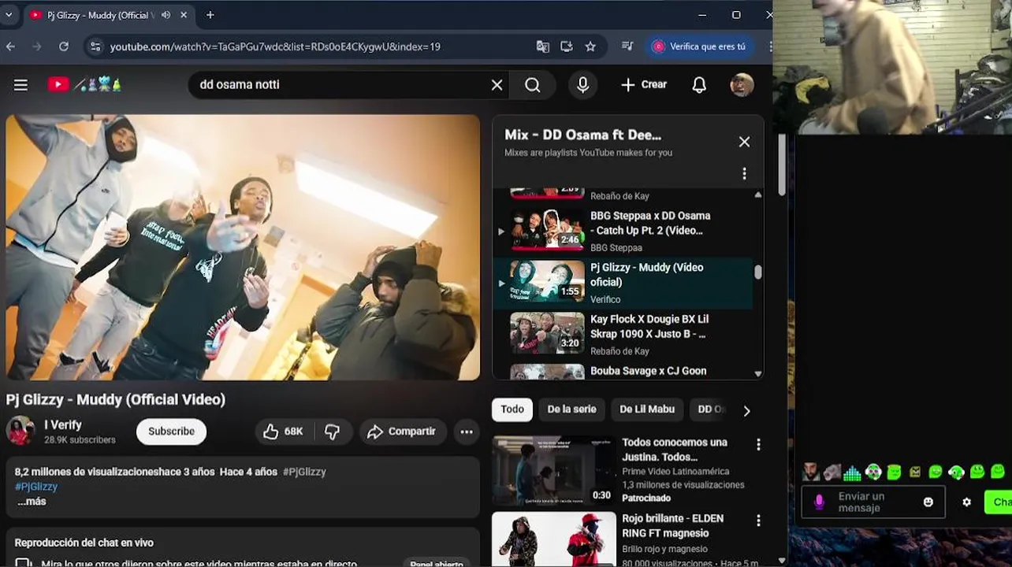Open site information icon in address bar
This screenshot has height=567, width=1012.
point(95,46)
